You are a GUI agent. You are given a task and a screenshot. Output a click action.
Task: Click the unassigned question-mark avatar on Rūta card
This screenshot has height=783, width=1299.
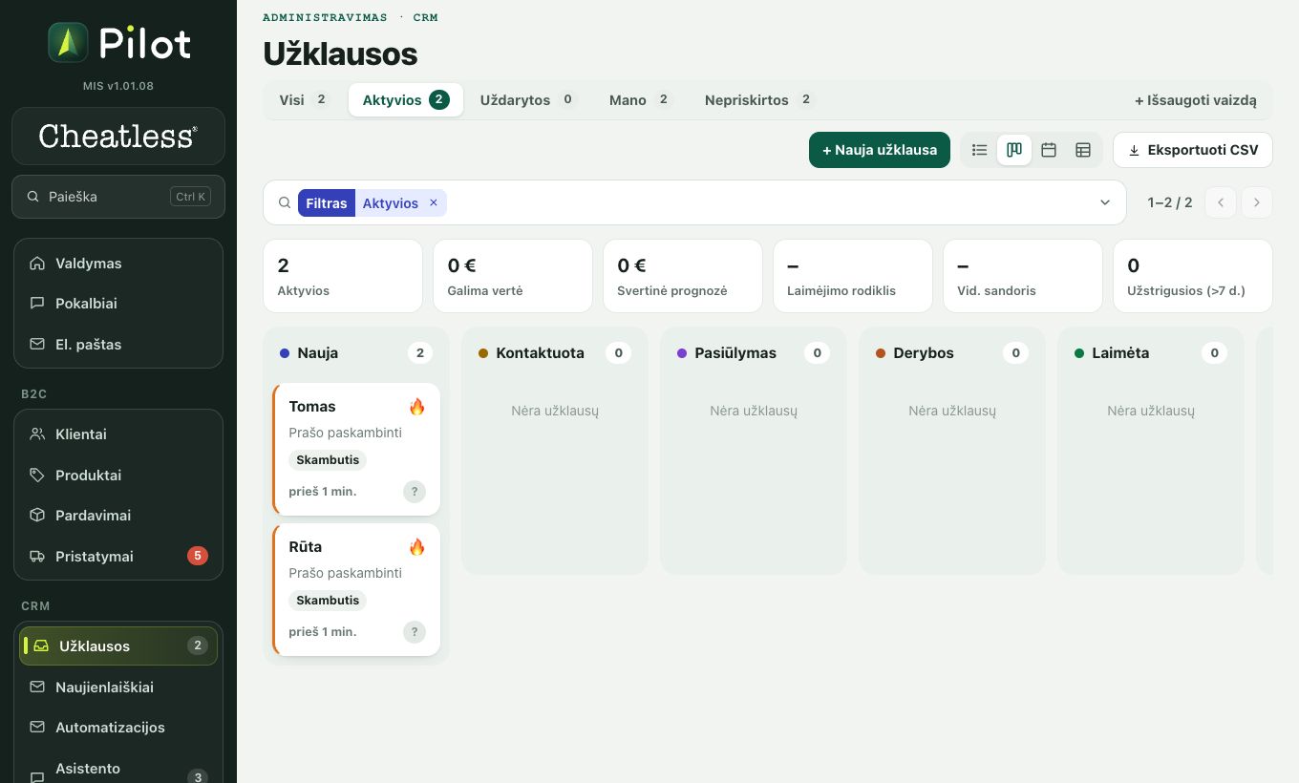pos(414,632)
